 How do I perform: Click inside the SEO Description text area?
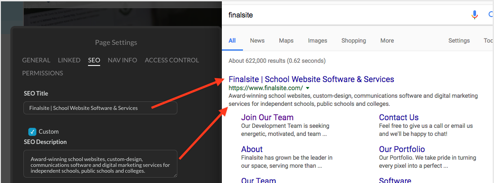100,164
